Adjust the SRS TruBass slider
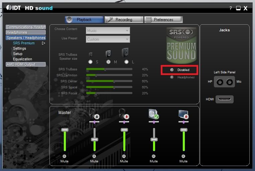This screenshot has width=255, height=171. click(x=109, y=69)
